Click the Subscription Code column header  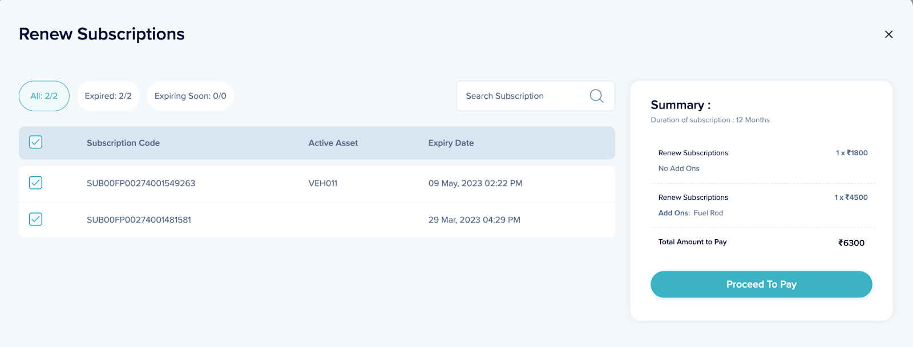(123, 143)
